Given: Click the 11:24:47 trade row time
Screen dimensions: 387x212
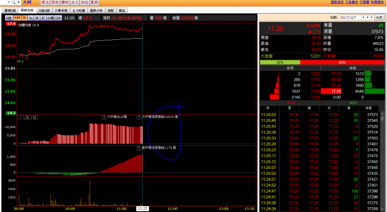Looking at the screenshot, I should tap(269, 191).
